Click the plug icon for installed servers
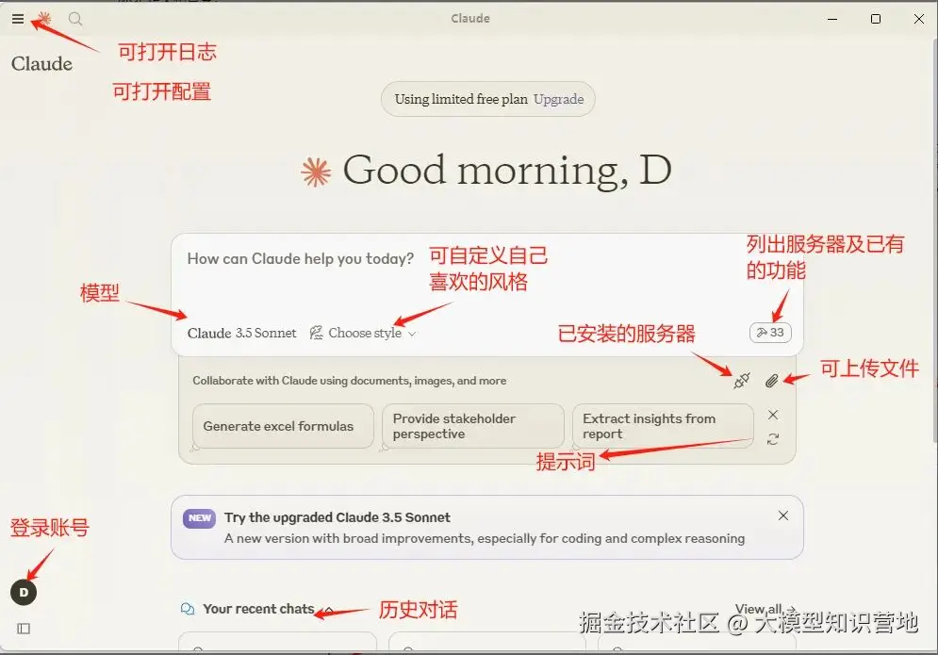 click(x=742, y=381)
